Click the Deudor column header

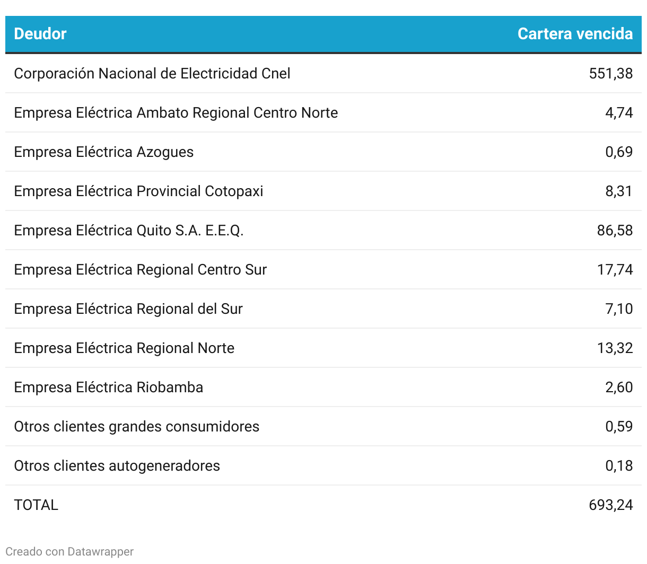coord(40,34)
